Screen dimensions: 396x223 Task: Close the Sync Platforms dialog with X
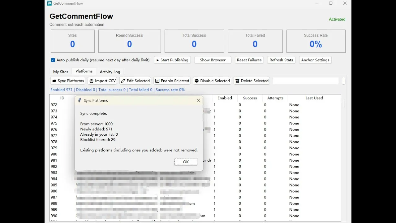tap(198, 100)
